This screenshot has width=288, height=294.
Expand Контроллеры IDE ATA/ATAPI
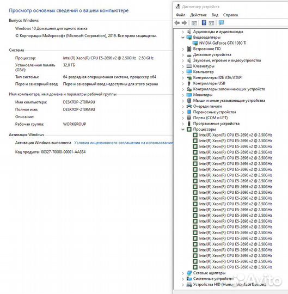coord(183,78)
